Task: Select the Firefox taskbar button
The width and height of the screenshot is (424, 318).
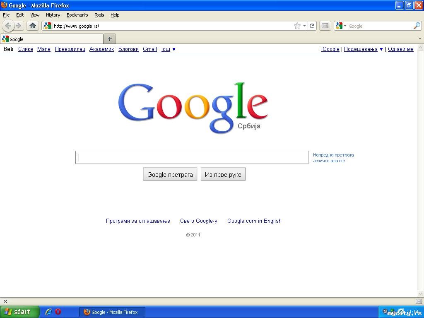Action: (112, 312)
